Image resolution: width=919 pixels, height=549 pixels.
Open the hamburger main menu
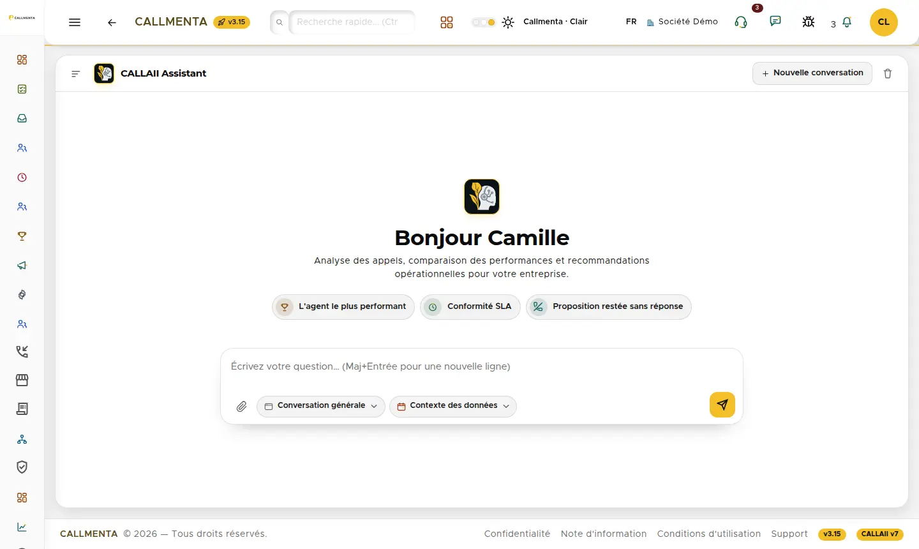pyautogui.click(x=75, y=22)
